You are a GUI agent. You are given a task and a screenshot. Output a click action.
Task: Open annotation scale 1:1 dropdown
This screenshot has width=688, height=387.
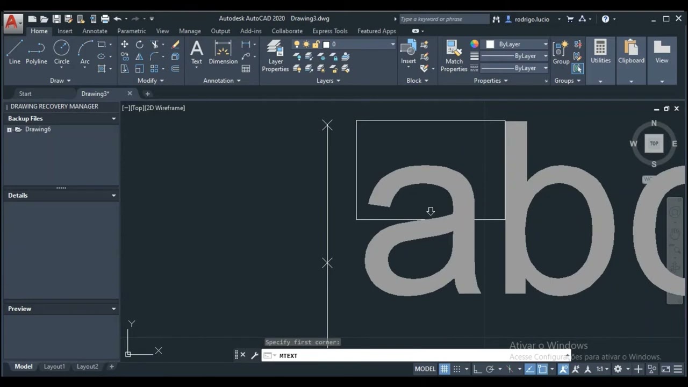tap(601, 369)
